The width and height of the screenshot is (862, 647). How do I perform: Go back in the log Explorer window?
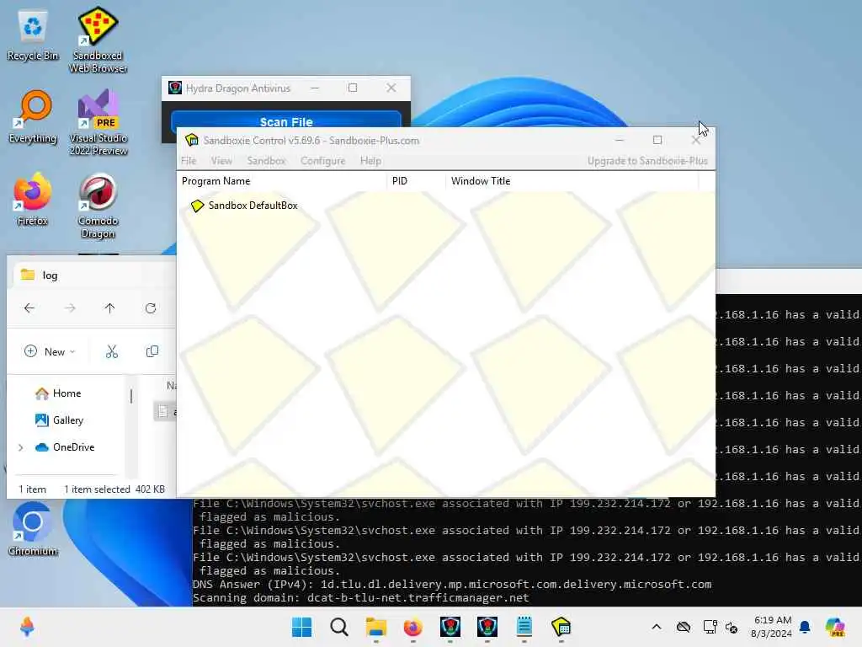pos(29,308)
